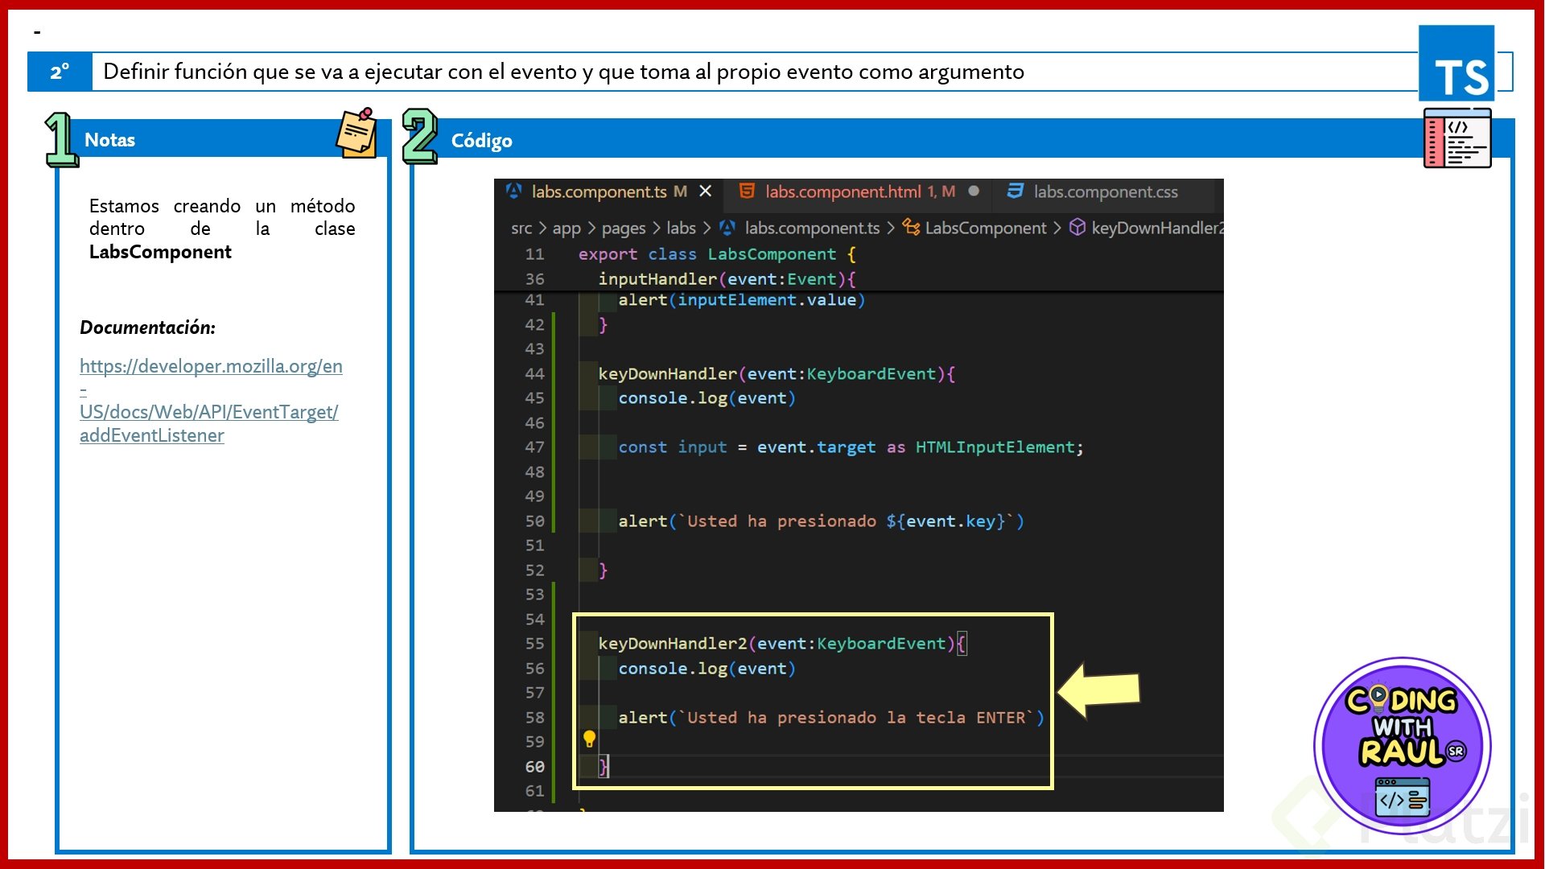Click the Coding With Raul badge

(x=1402, y=745)
